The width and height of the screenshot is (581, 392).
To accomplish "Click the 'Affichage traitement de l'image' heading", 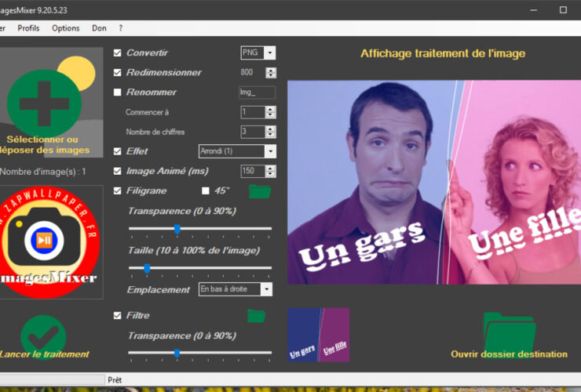I will 443,53.
